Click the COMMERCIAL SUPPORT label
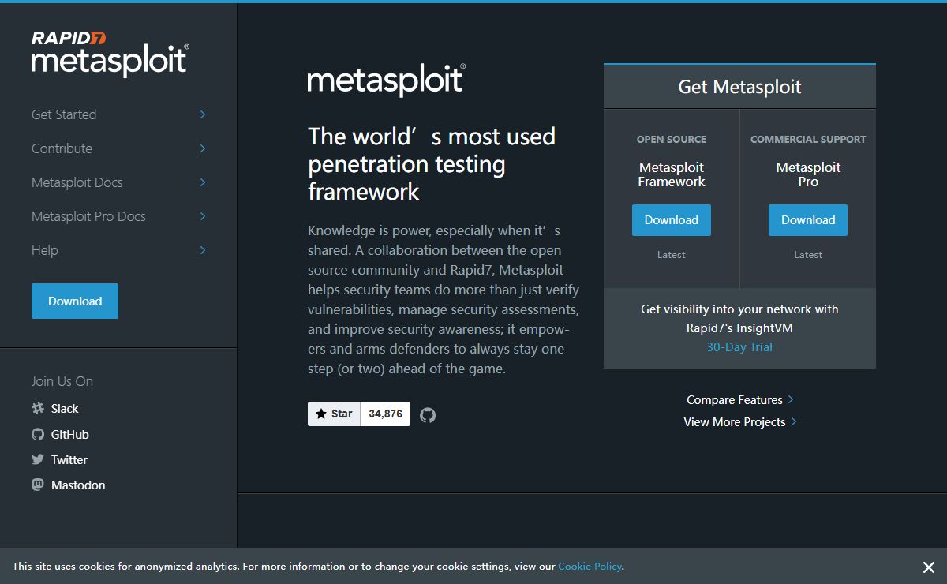The width and height of the screenshot is (947, 584). 808,139
